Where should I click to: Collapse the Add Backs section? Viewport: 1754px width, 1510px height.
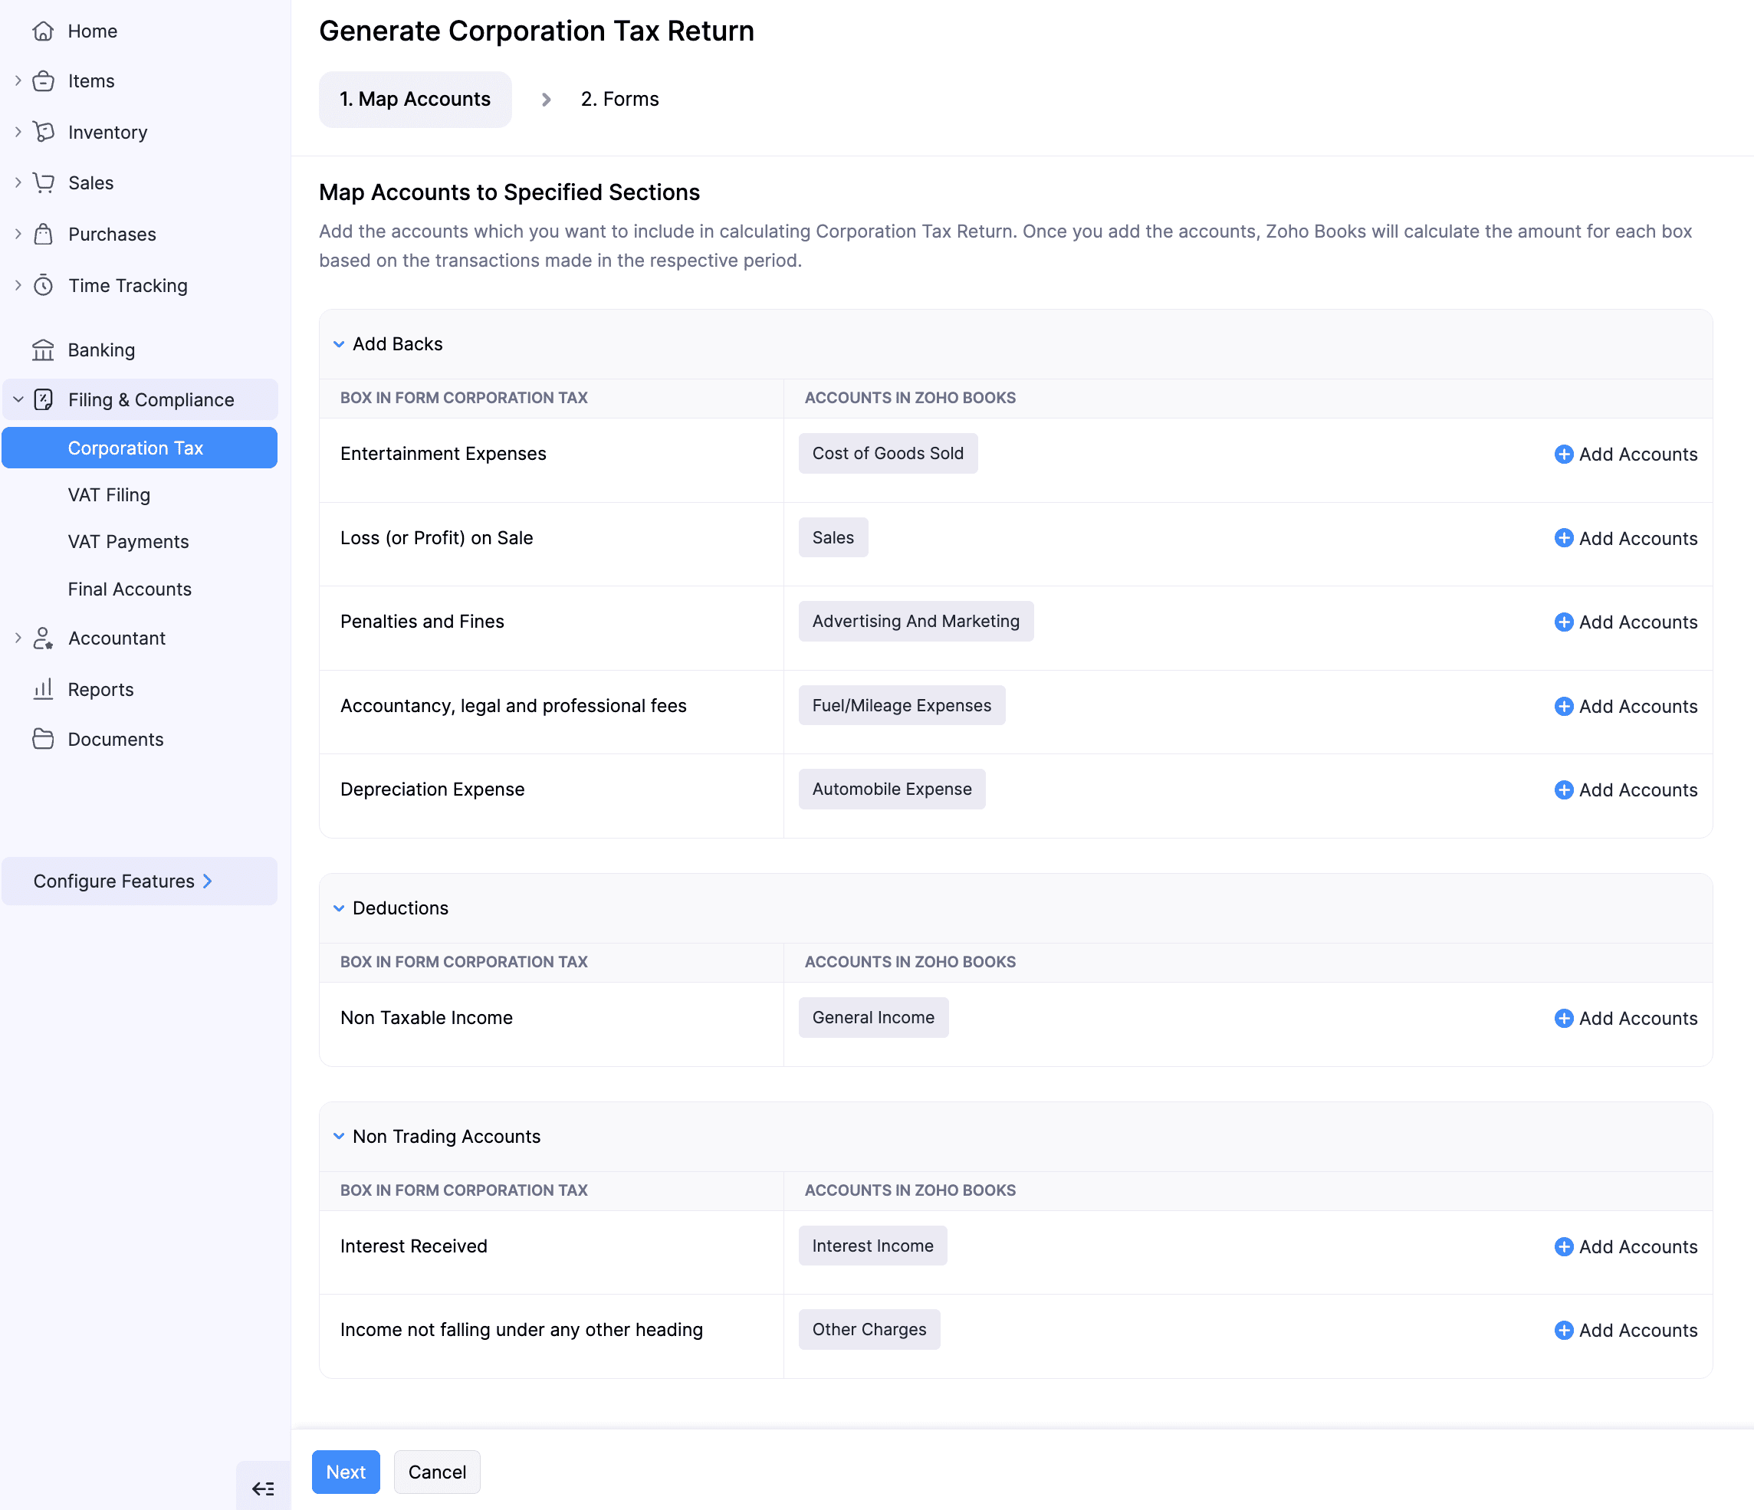[339, 344]
